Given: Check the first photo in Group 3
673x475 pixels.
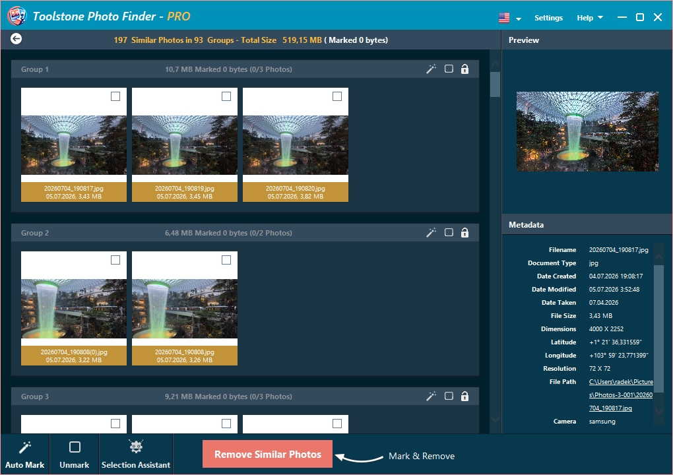Looking at the screenshot, I should coord(115,423).
